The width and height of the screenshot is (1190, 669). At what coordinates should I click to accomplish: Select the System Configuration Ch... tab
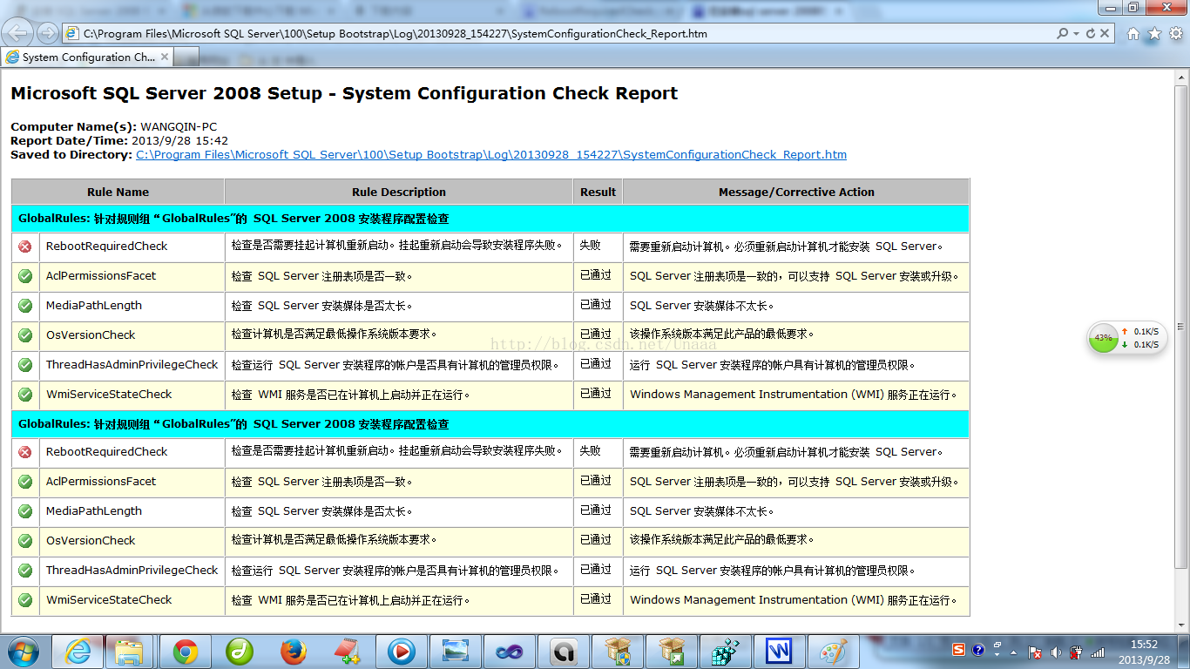tap(87, 57)
